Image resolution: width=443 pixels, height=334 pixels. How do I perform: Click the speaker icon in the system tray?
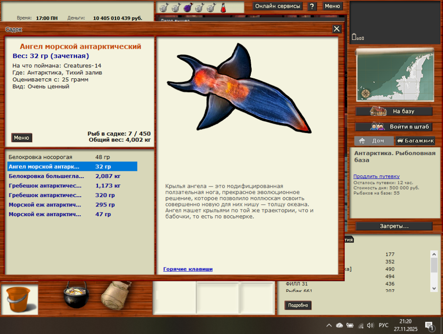370,326
